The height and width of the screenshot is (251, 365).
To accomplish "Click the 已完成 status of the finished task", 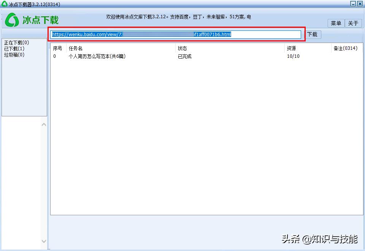I will coord(184,56).
